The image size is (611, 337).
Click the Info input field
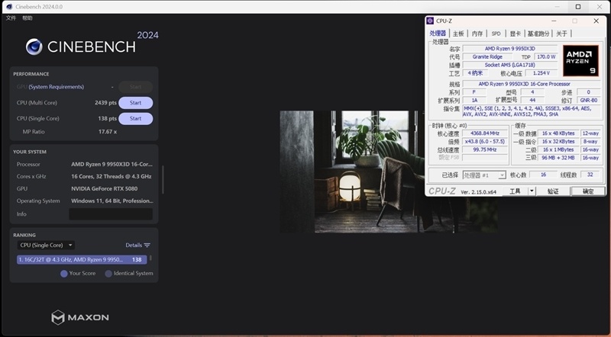111,214
